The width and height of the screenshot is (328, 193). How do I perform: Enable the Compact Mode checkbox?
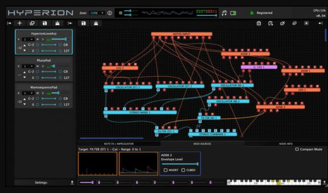pyautogui.click(x=297, y=149)
